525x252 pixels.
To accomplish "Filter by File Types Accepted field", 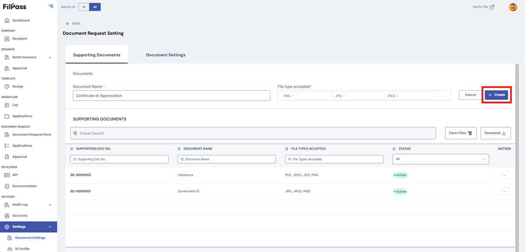I will 334,160.
